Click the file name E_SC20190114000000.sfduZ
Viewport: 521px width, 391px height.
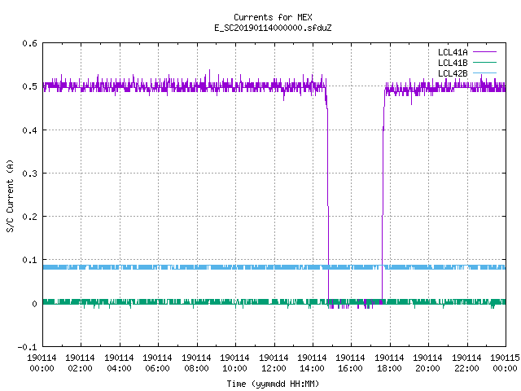pos(273,28)
